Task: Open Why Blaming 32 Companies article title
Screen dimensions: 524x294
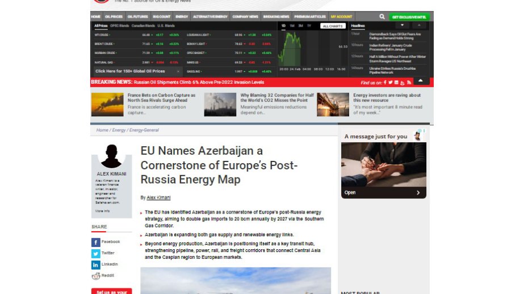Action: coord(277,97)
